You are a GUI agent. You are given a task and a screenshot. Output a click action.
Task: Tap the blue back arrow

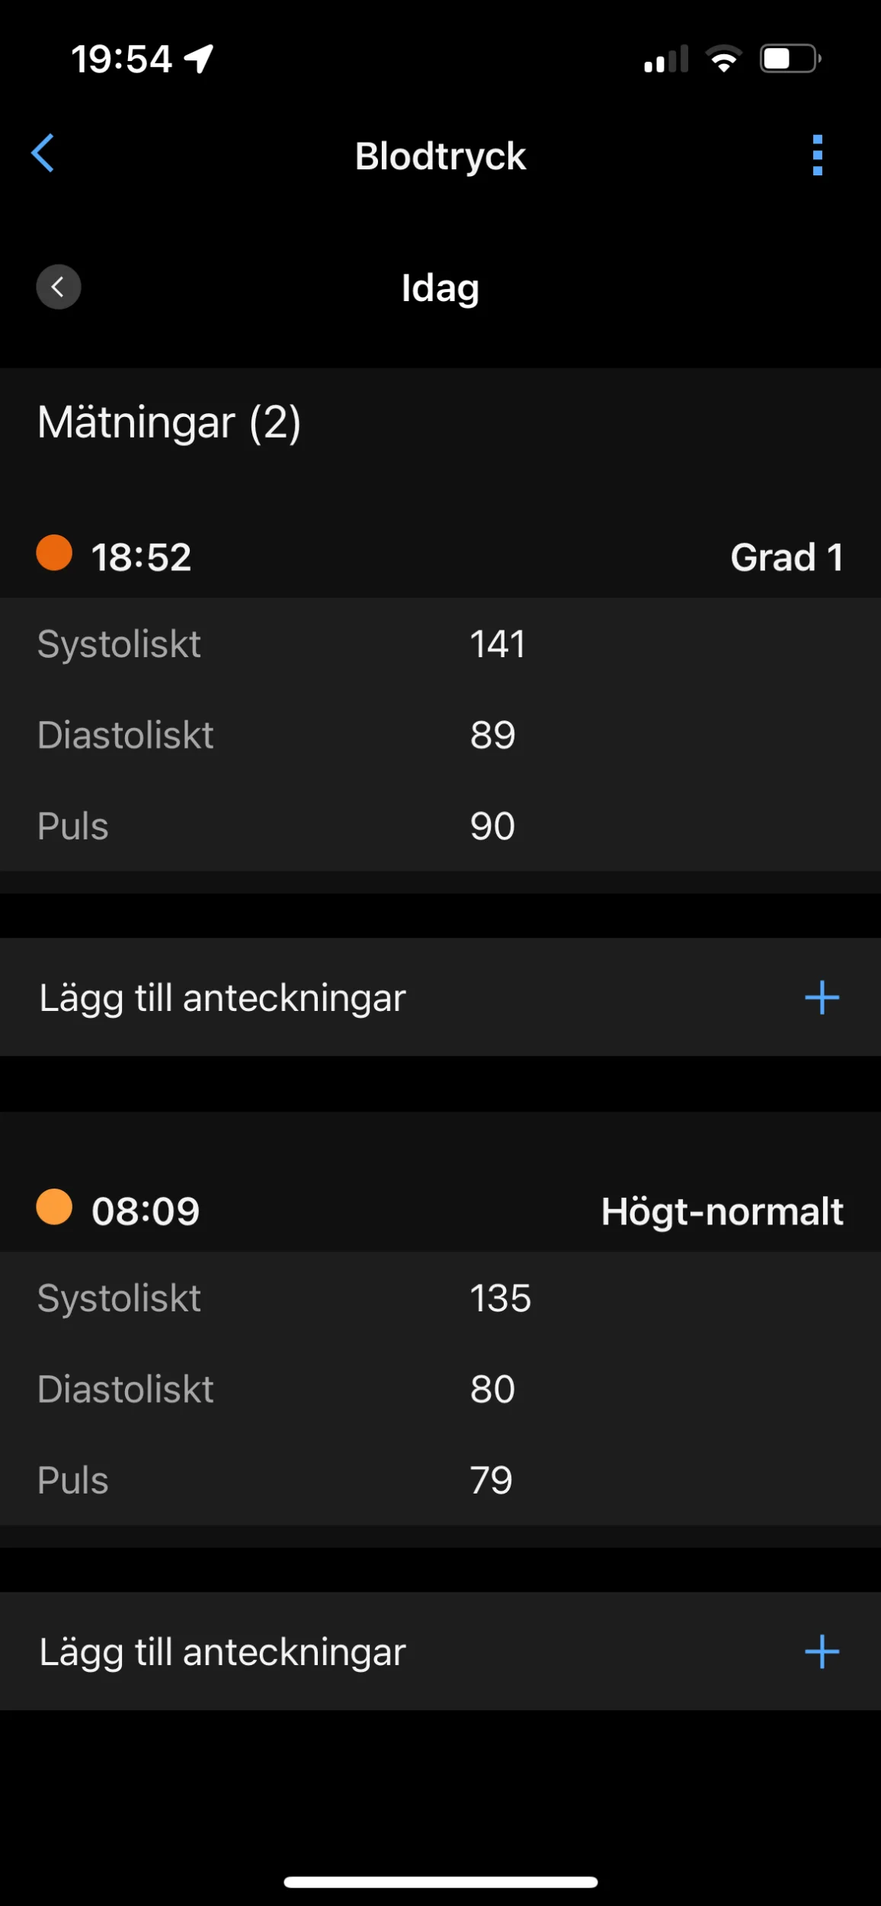pyautogui.click(x=43, y=153)
